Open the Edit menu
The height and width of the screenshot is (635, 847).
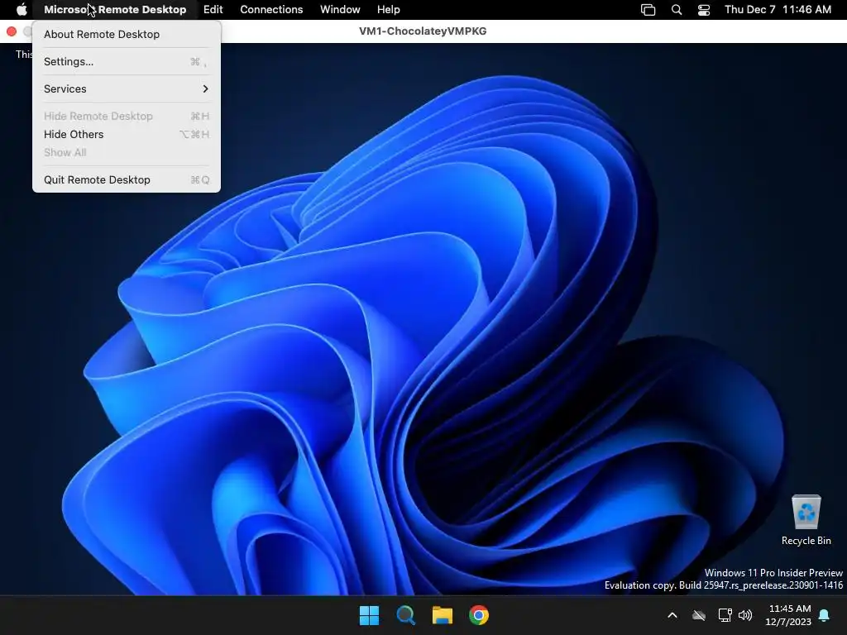213,9
